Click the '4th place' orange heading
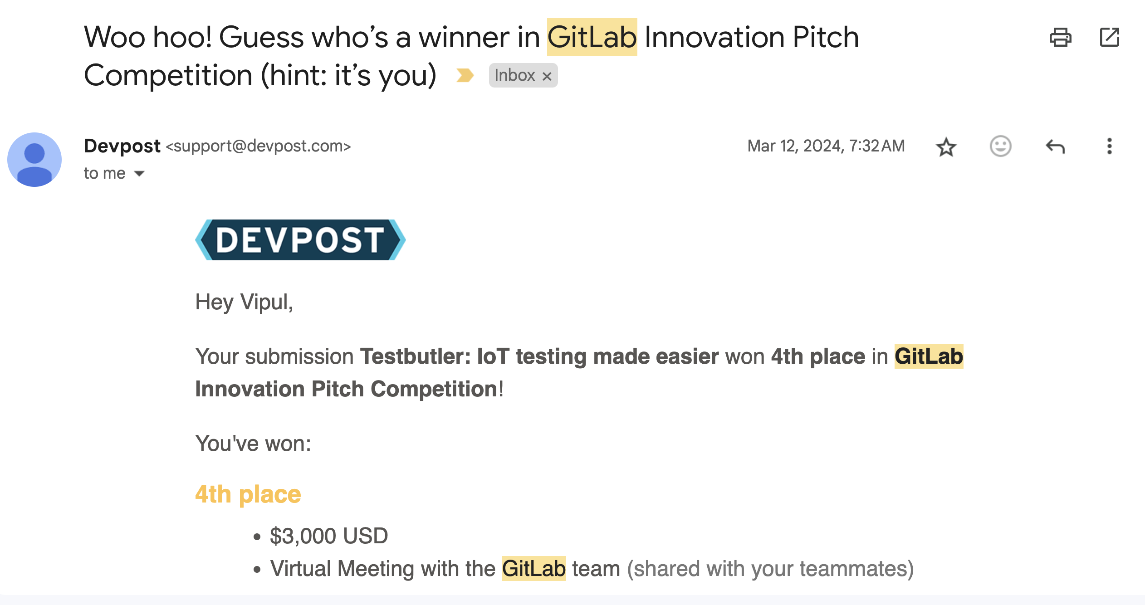The width and height of the screenshot is (1145, 605). [248, 494]
